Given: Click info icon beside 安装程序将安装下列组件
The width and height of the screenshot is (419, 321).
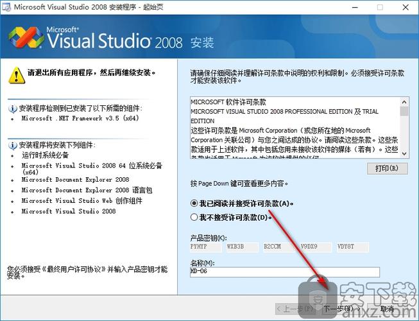Looking at the screenshot, I should click(13, 145).
